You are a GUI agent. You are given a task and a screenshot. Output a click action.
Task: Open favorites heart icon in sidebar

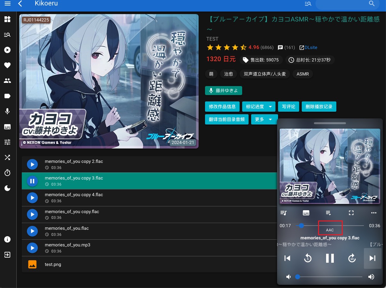pyautogui.click(x=7, y=65)
